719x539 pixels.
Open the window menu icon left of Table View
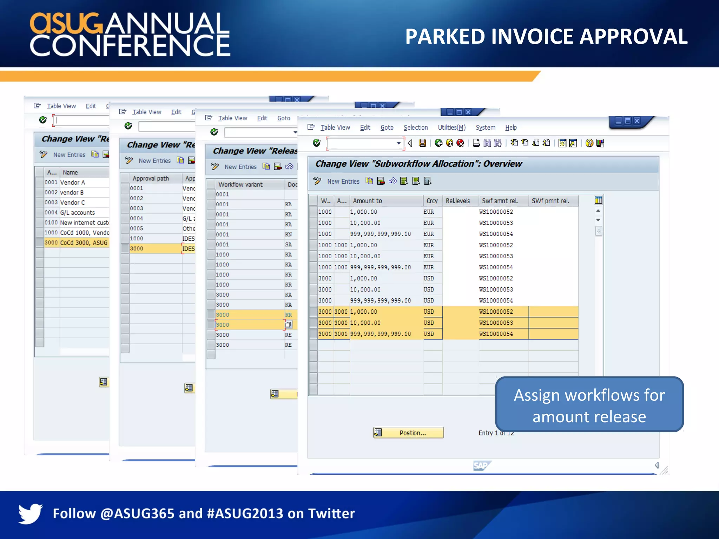pos(311,127)
